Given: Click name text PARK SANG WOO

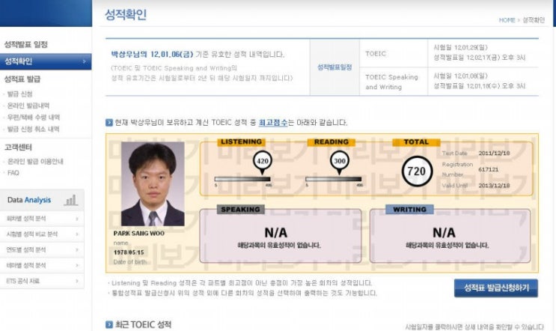Looking at the screenshot, I should click(139, 234).
